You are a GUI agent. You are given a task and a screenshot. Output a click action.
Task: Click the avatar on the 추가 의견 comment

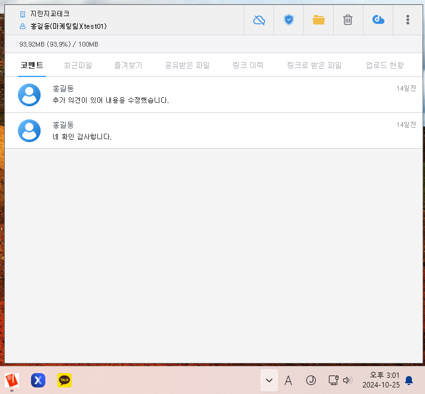click(x=29, y=95)
